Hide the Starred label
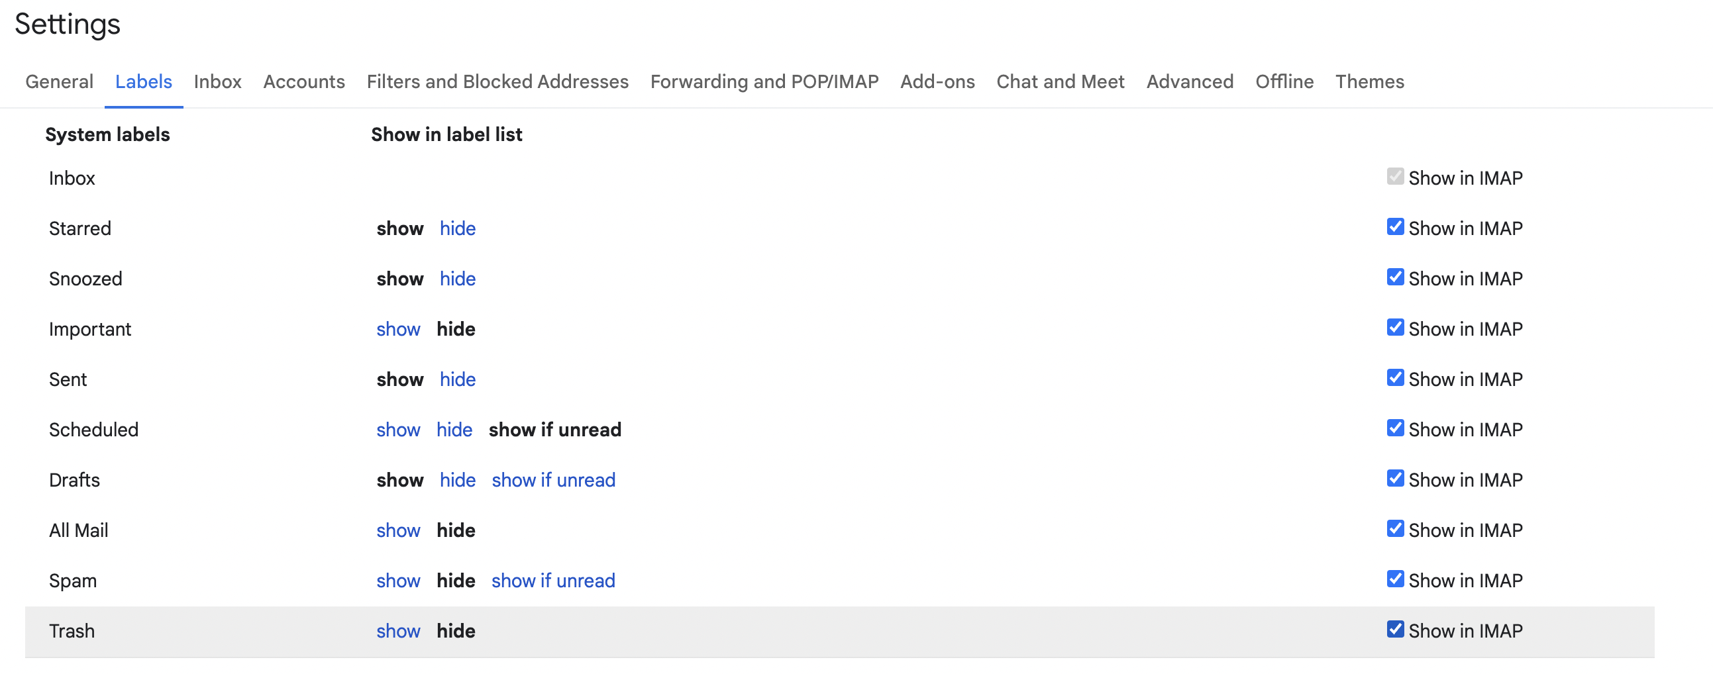1713x674 pixels. pos(458,228)
